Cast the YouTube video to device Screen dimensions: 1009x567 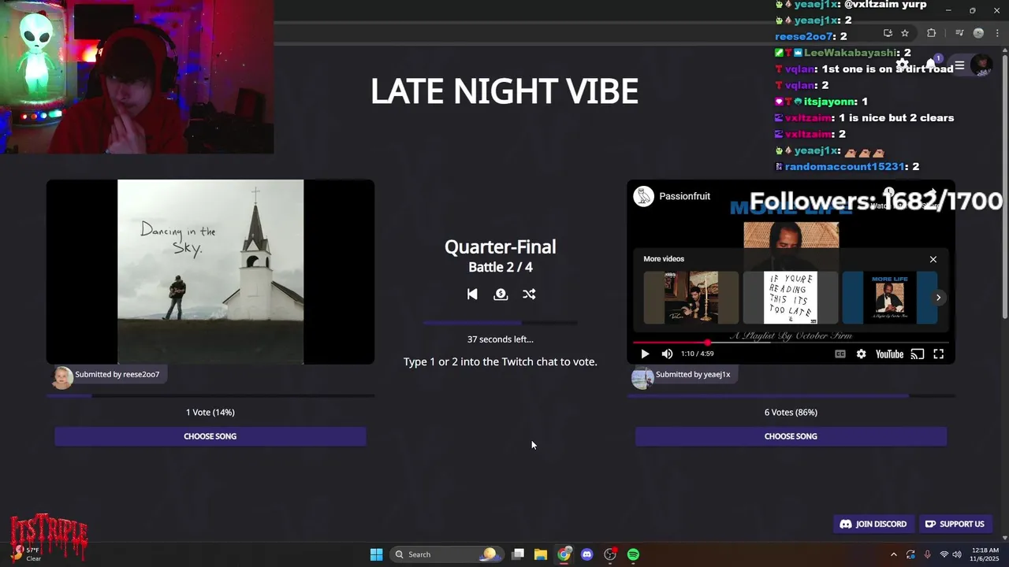pyautogui.click(x=917, y=354)
